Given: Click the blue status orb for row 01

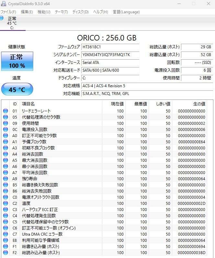Looking at the screenshot, I should [6, 111].
